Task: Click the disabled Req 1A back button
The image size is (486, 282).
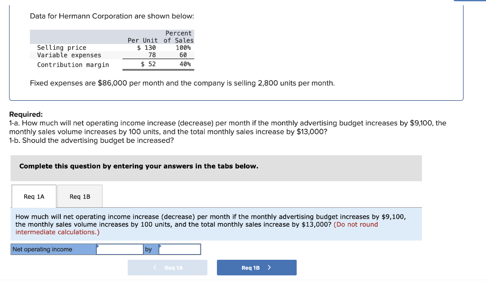Action: [x=167, y=267]
